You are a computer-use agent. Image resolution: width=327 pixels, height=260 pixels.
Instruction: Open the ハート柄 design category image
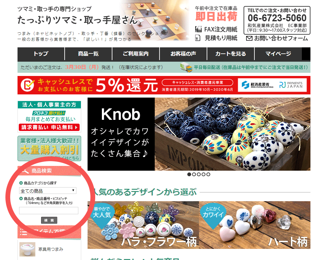pos(255,225)
